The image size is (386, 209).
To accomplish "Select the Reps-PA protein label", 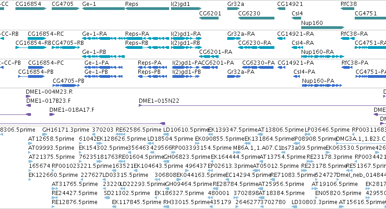I will [x=150, y=63].
